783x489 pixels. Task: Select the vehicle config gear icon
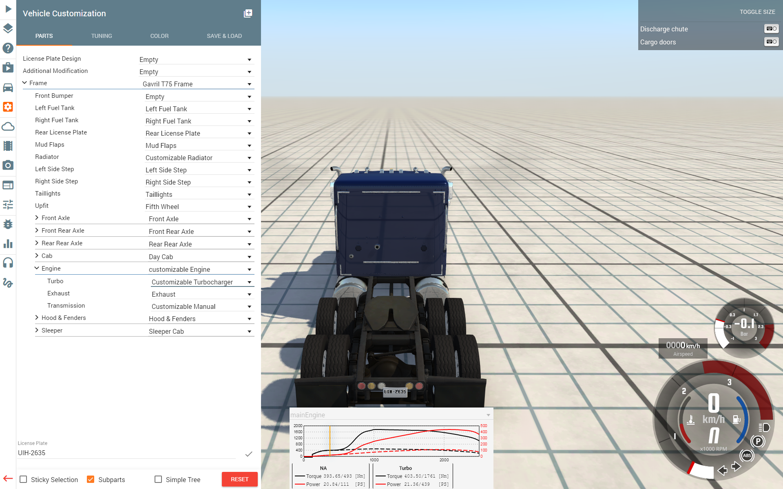coord(8,107)
